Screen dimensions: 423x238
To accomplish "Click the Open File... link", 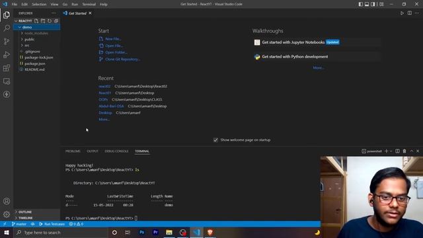I will click(114, 46).
